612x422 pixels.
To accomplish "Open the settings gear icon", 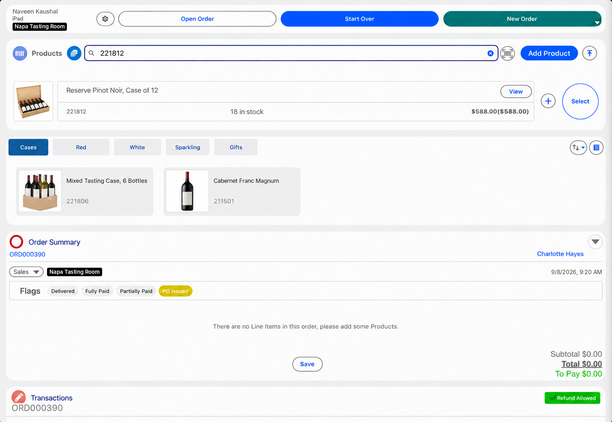I will click(x=105, y=19).
